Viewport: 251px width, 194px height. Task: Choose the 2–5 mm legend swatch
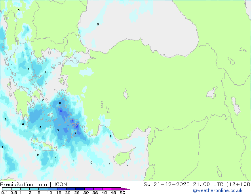(x=34, y=189)
